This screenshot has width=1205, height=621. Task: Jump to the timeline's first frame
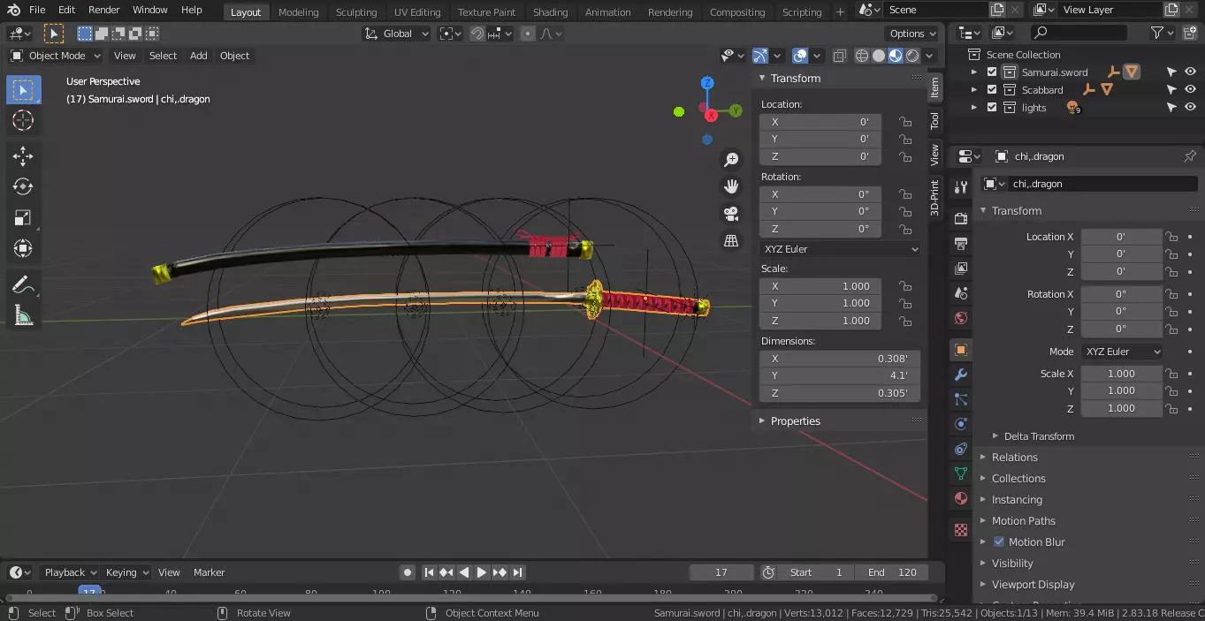[x=429, y=572]
